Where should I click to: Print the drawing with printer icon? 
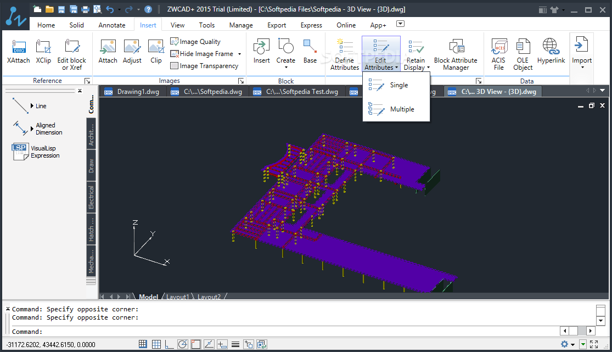click(85, 9)
